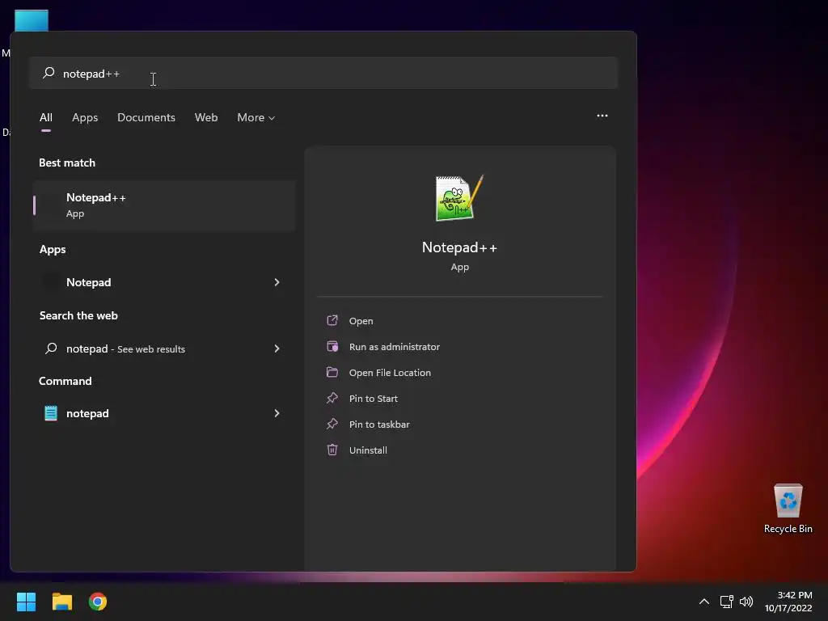Click the Open external-link icon
The image size is (828, 621).
pyautogui.click(x=332, y=320)
